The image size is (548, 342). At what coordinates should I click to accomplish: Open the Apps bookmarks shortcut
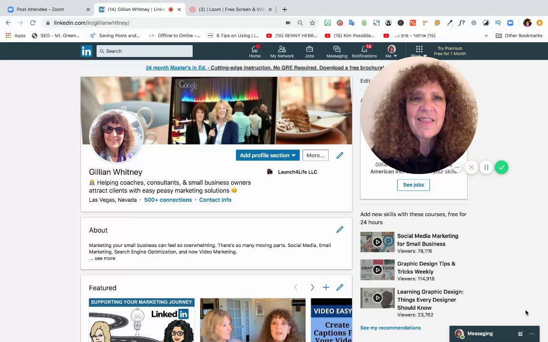16,36
